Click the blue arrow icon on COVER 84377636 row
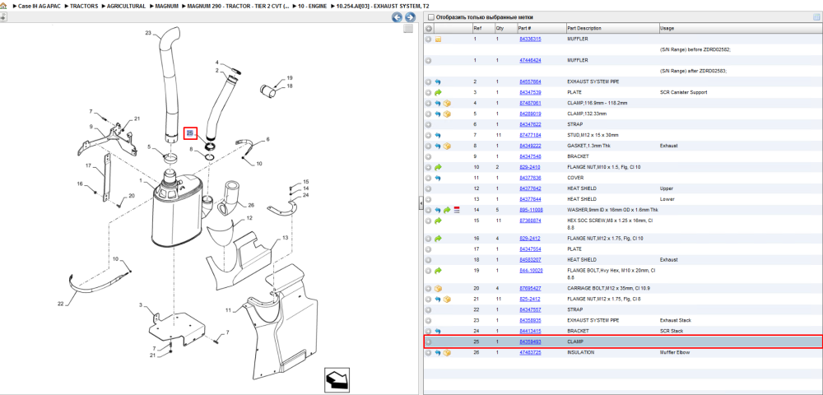Screen dimensions: 823x395 point(438,178)
